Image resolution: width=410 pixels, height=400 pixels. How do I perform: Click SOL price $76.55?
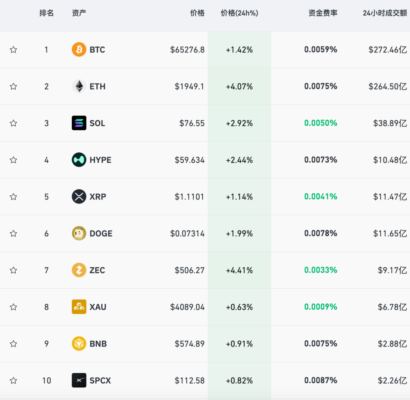pyautogui.click(x=192, y=123)
